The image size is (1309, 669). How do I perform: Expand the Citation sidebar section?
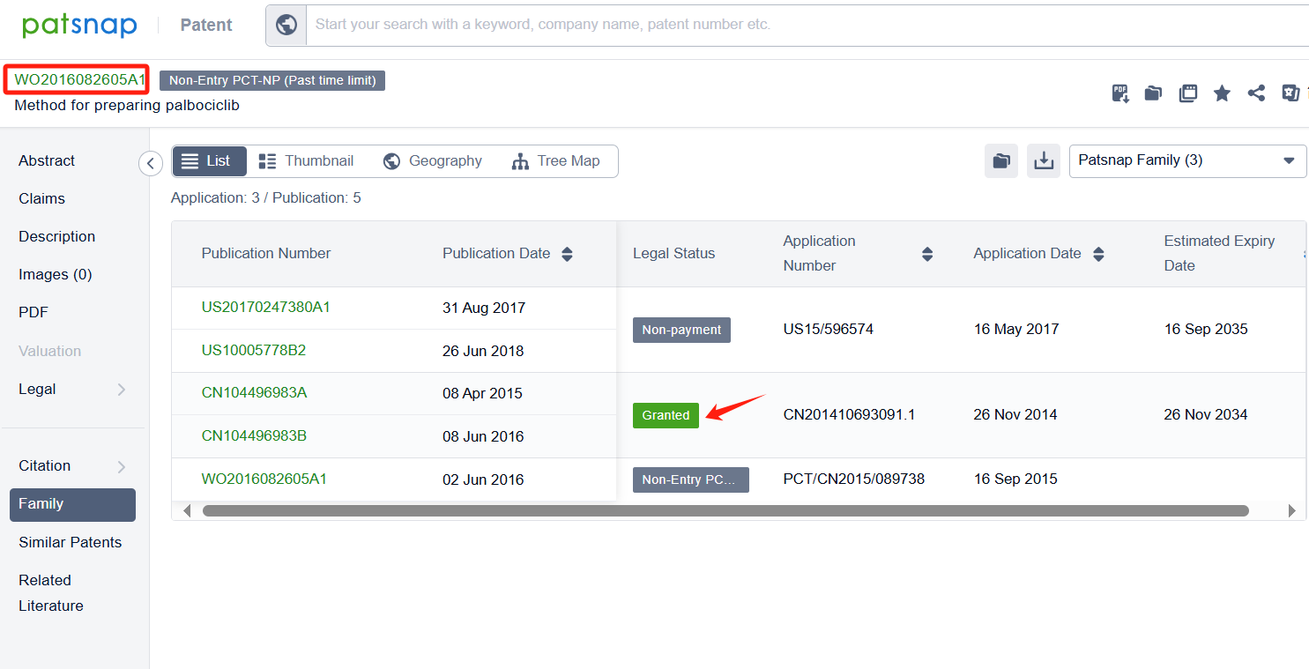click(x=121, y=466)
